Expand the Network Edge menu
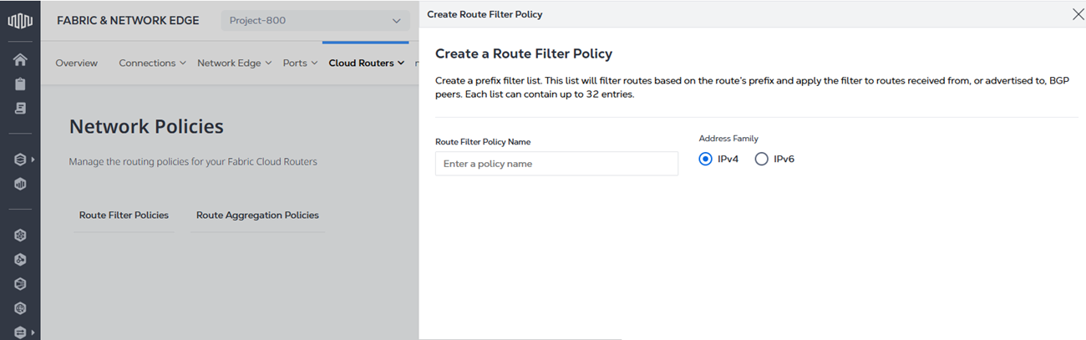 (x=234, y=63)
